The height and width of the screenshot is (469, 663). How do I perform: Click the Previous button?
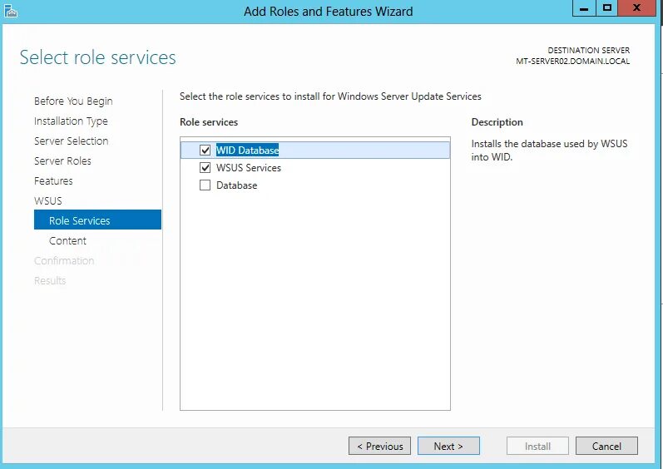[380, 447]
